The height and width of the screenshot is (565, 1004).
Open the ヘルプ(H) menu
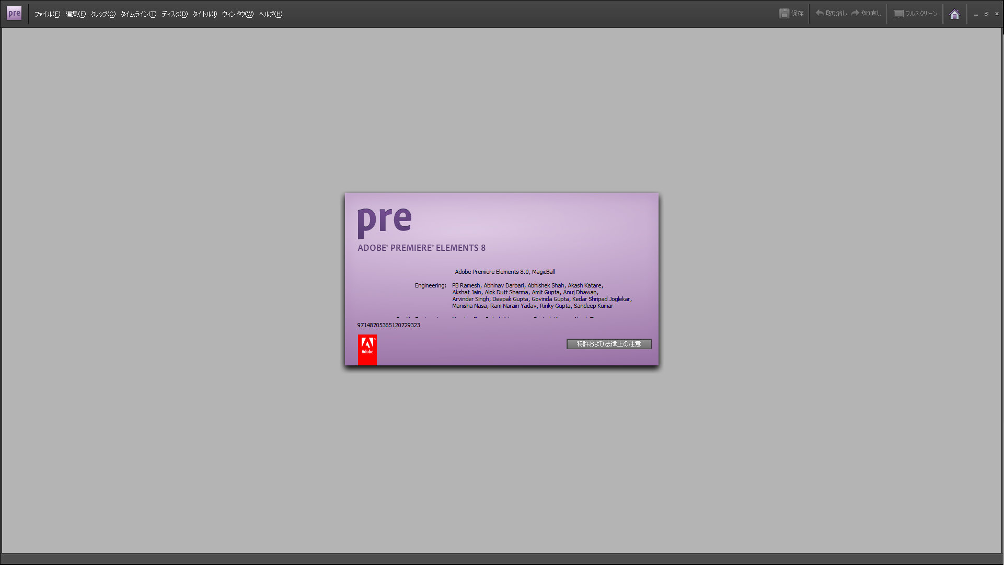270,14
